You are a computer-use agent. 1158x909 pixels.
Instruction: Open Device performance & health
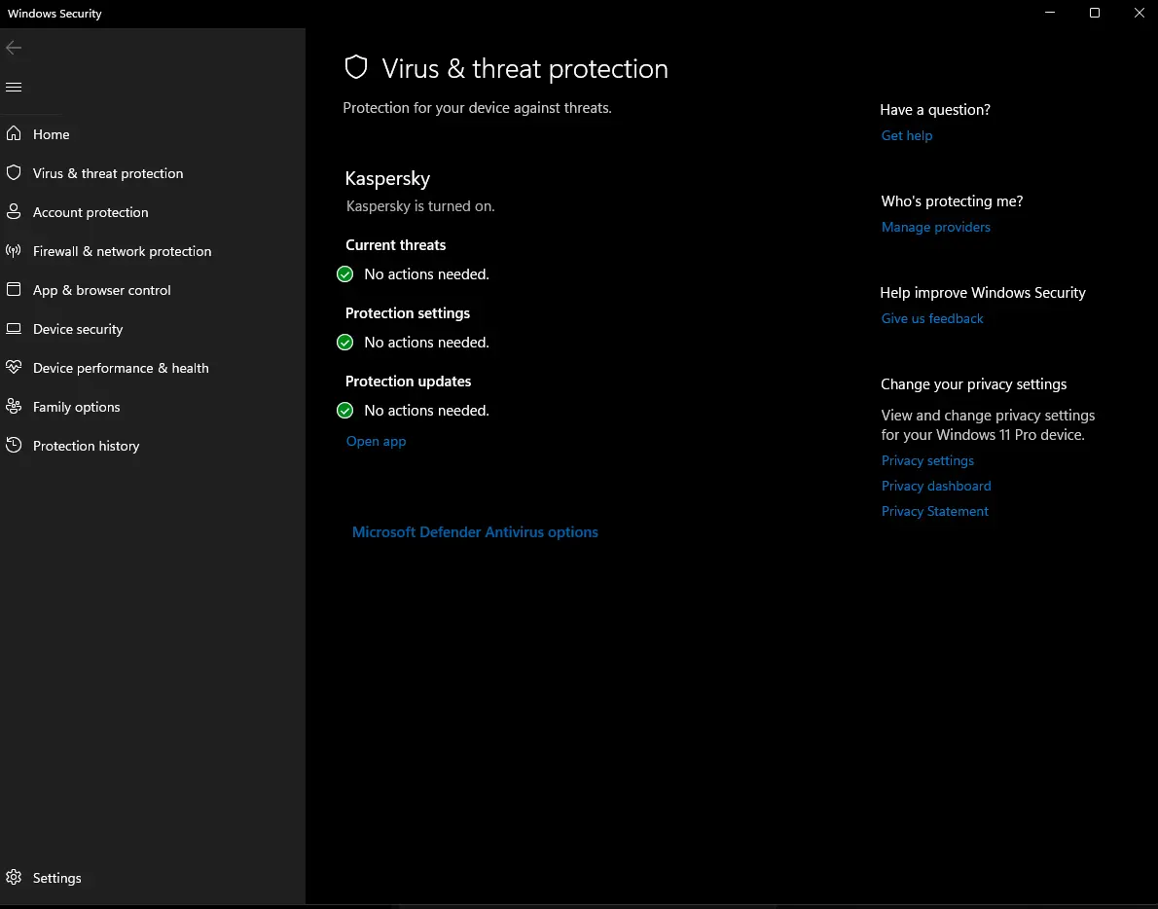(x=121, y=368)
